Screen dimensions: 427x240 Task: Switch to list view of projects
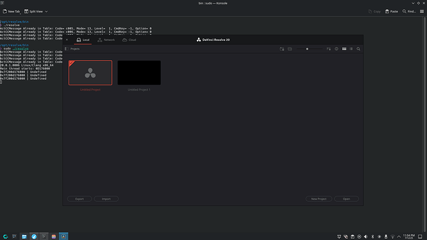351,49
